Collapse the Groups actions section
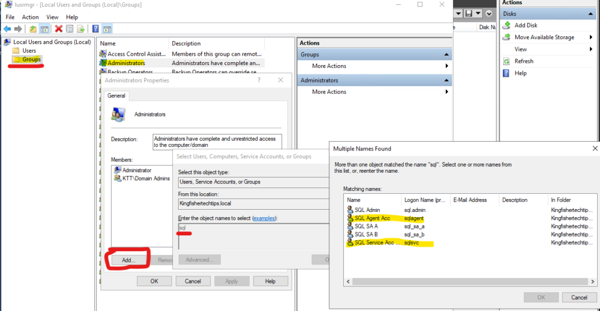Viewport: 600px width, 311px height. click(446, 54)
